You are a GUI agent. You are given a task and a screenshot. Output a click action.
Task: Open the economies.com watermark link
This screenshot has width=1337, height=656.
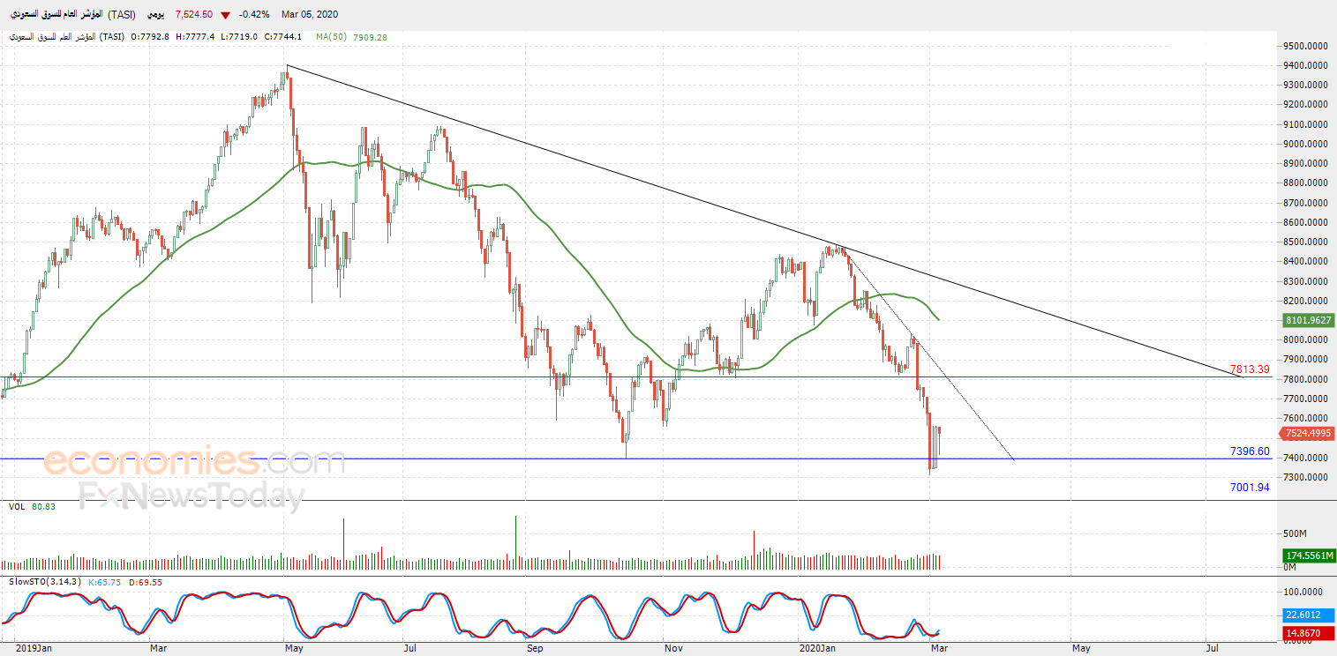(x=194, y=461)
